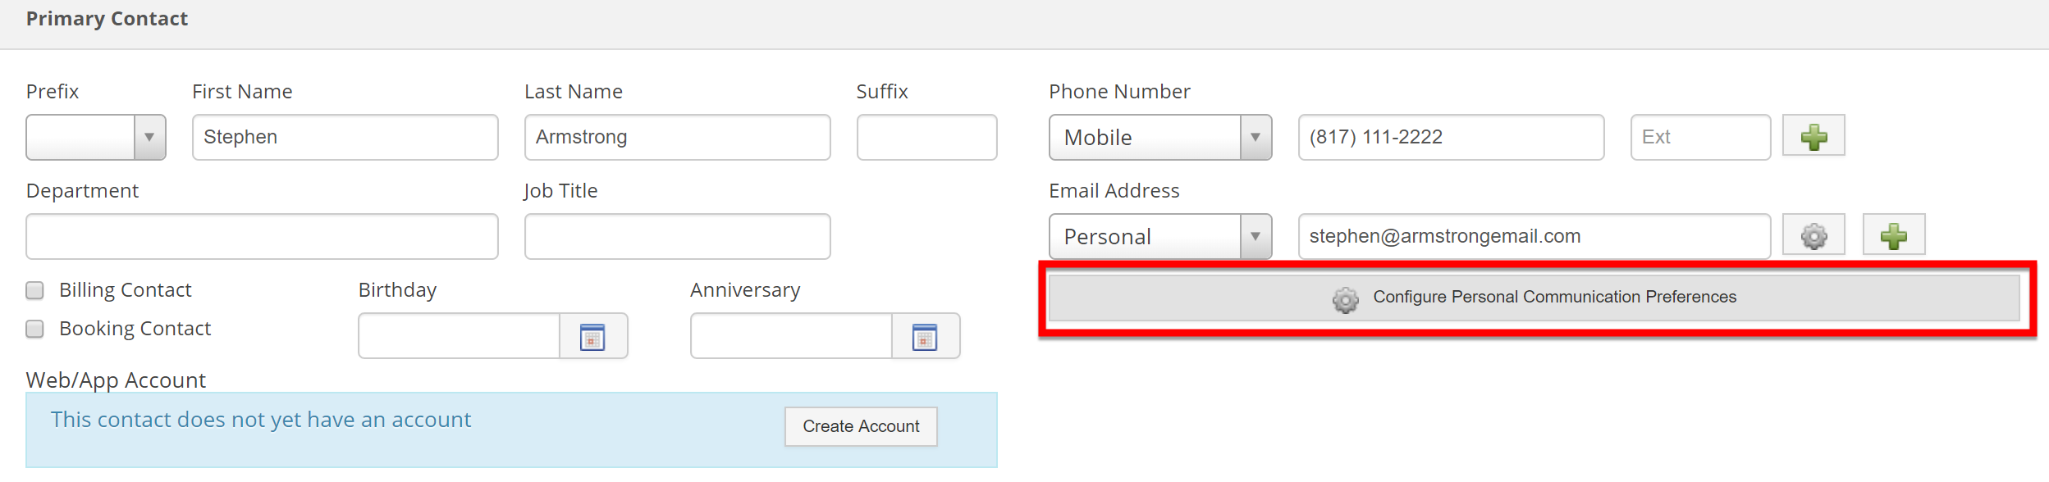Screen dimensions: 2049x482
Task: Click the phone number field (817) 111-2222
Action: [x=1450, y=137]
